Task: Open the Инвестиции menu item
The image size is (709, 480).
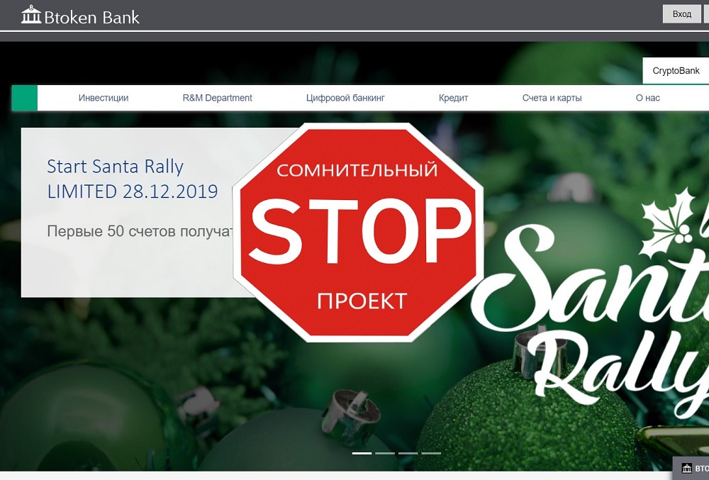Action: point(104,98)
